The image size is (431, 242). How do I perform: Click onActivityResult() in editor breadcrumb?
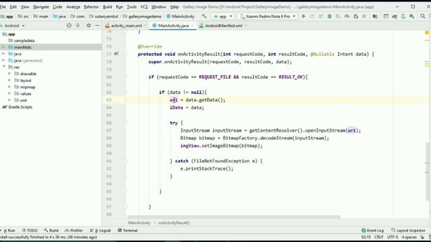(x=174, y=223)
